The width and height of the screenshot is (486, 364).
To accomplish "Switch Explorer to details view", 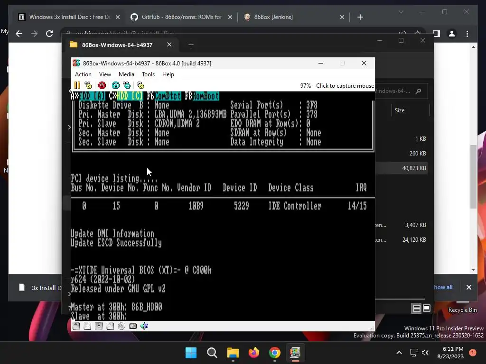I will point(416,308).
